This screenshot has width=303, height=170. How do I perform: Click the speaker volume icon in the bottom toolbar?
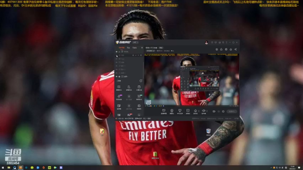[x=203, y=111]
